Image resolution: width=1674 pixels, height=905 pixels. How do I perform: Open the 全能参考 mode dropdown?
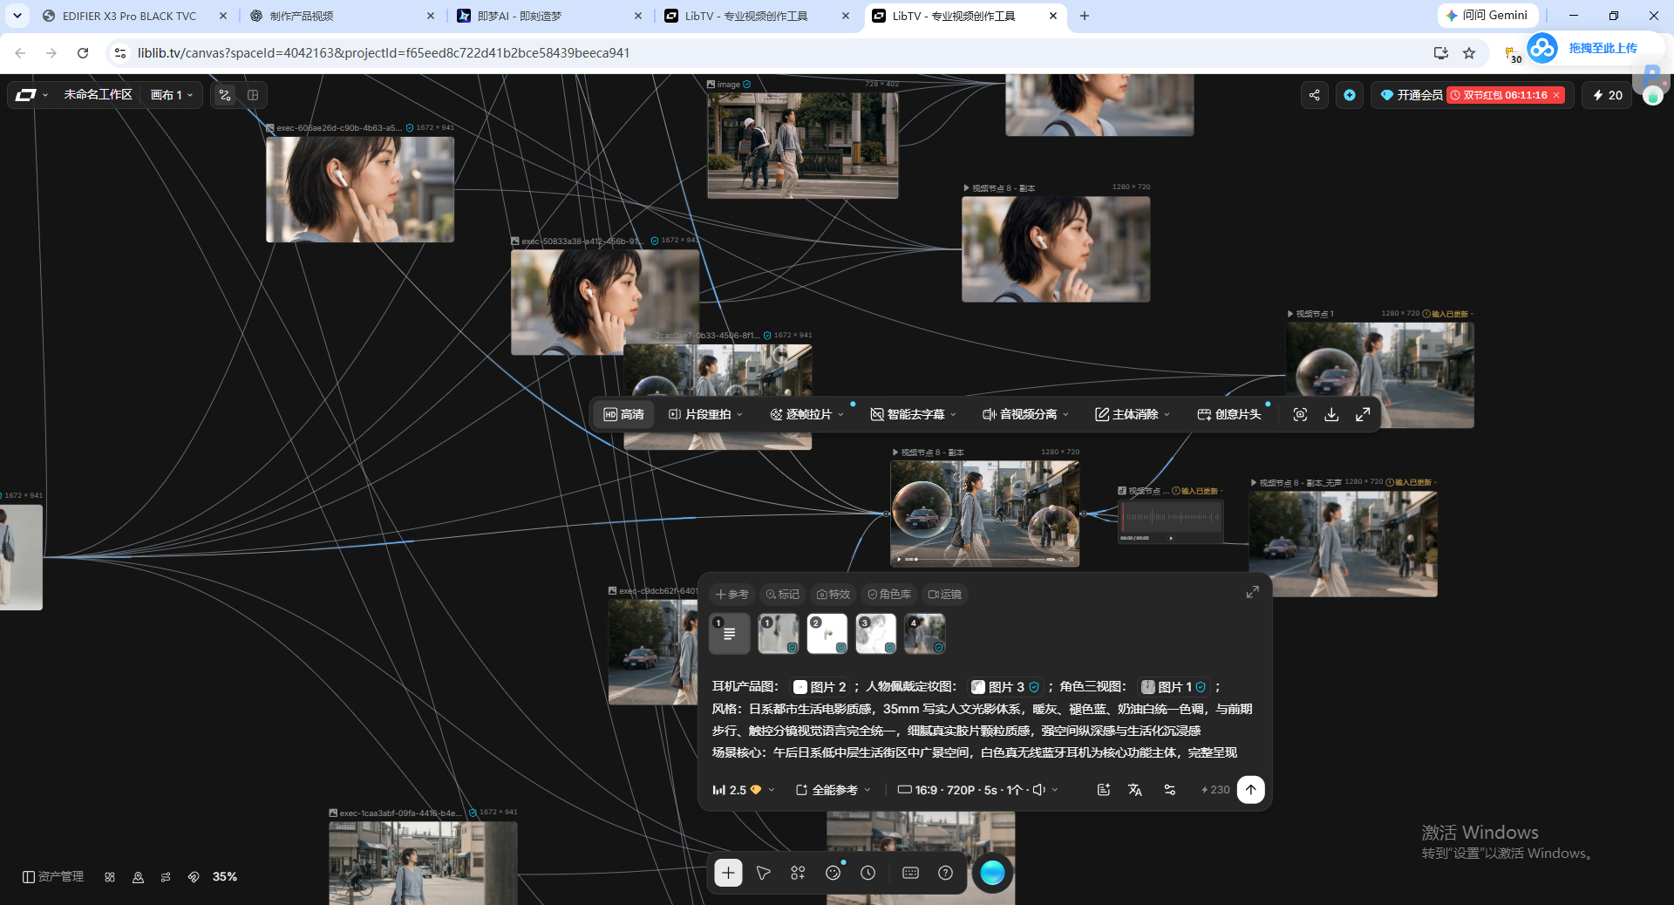(x=833, y=790)
